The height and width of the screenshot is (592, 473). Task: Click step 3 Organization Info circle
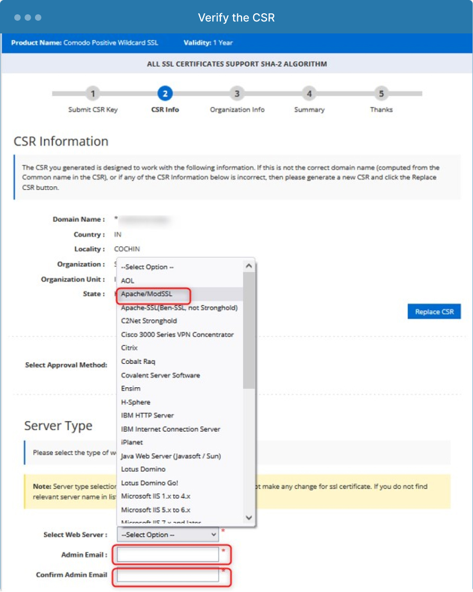(x=237, y=93)
